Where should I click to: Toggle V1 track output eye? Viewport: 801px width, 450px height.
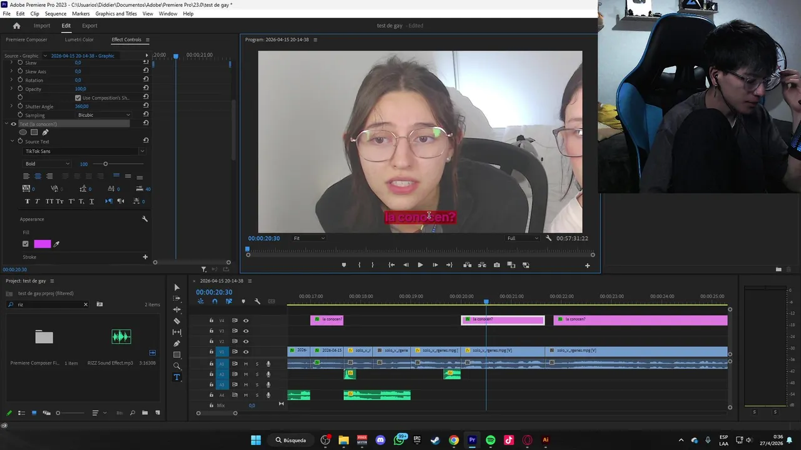[245, 352]
